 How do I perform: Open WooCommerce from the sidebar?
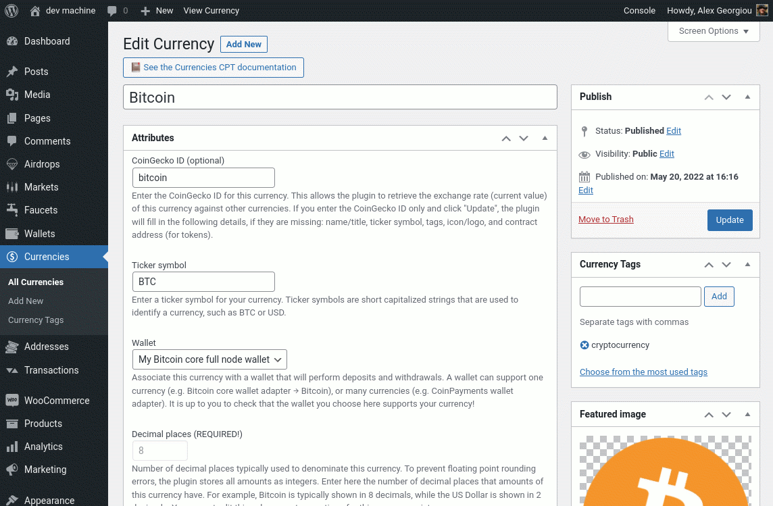click(x=57, y=401)
